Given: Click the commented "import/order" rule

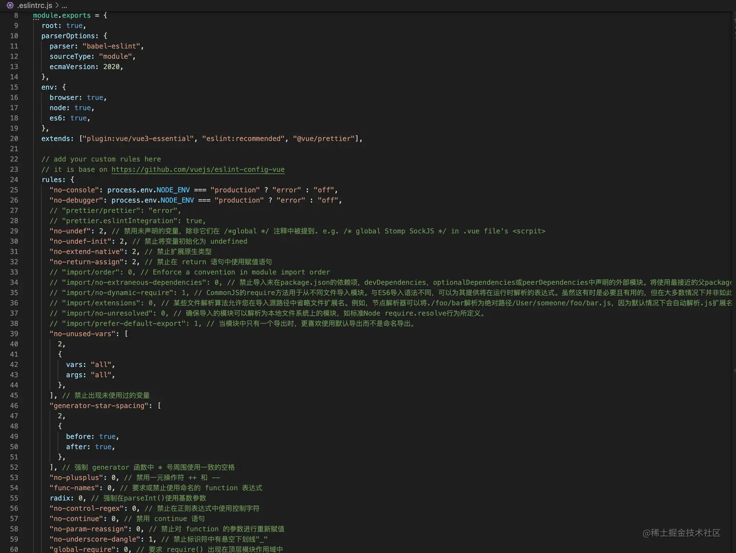Looking at the screenshot, I should click(189, 272).
